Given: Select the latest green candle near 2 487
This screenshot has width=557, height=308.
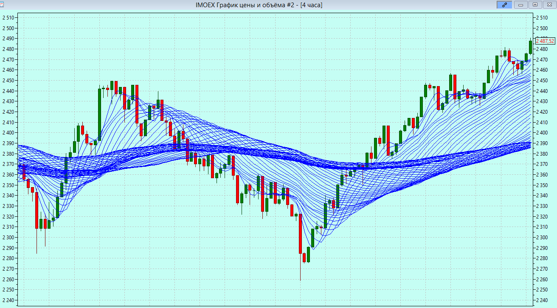Looking at the screenshot, I should coord(530,47).
